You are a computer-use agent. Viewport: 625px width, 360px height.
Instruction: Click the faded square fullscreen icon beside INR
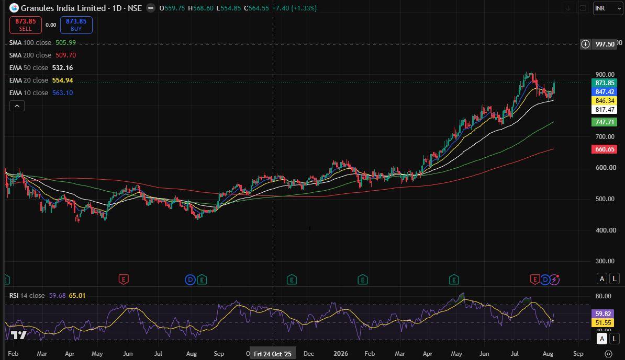(583, 8)
